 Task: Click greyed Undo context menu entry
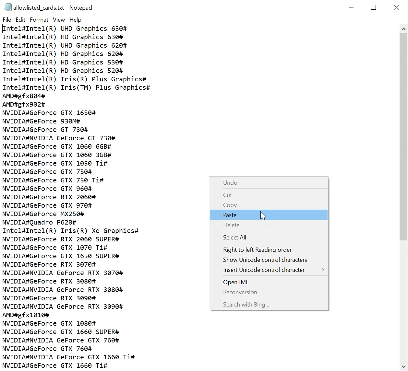click(269, 182)
